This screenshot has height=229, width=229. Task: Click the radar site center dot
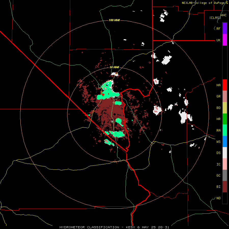[114, 114]
